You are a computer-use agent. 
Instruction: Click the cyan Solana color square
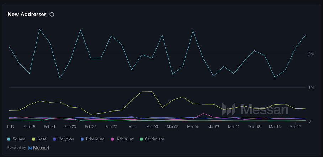[9, 139]
